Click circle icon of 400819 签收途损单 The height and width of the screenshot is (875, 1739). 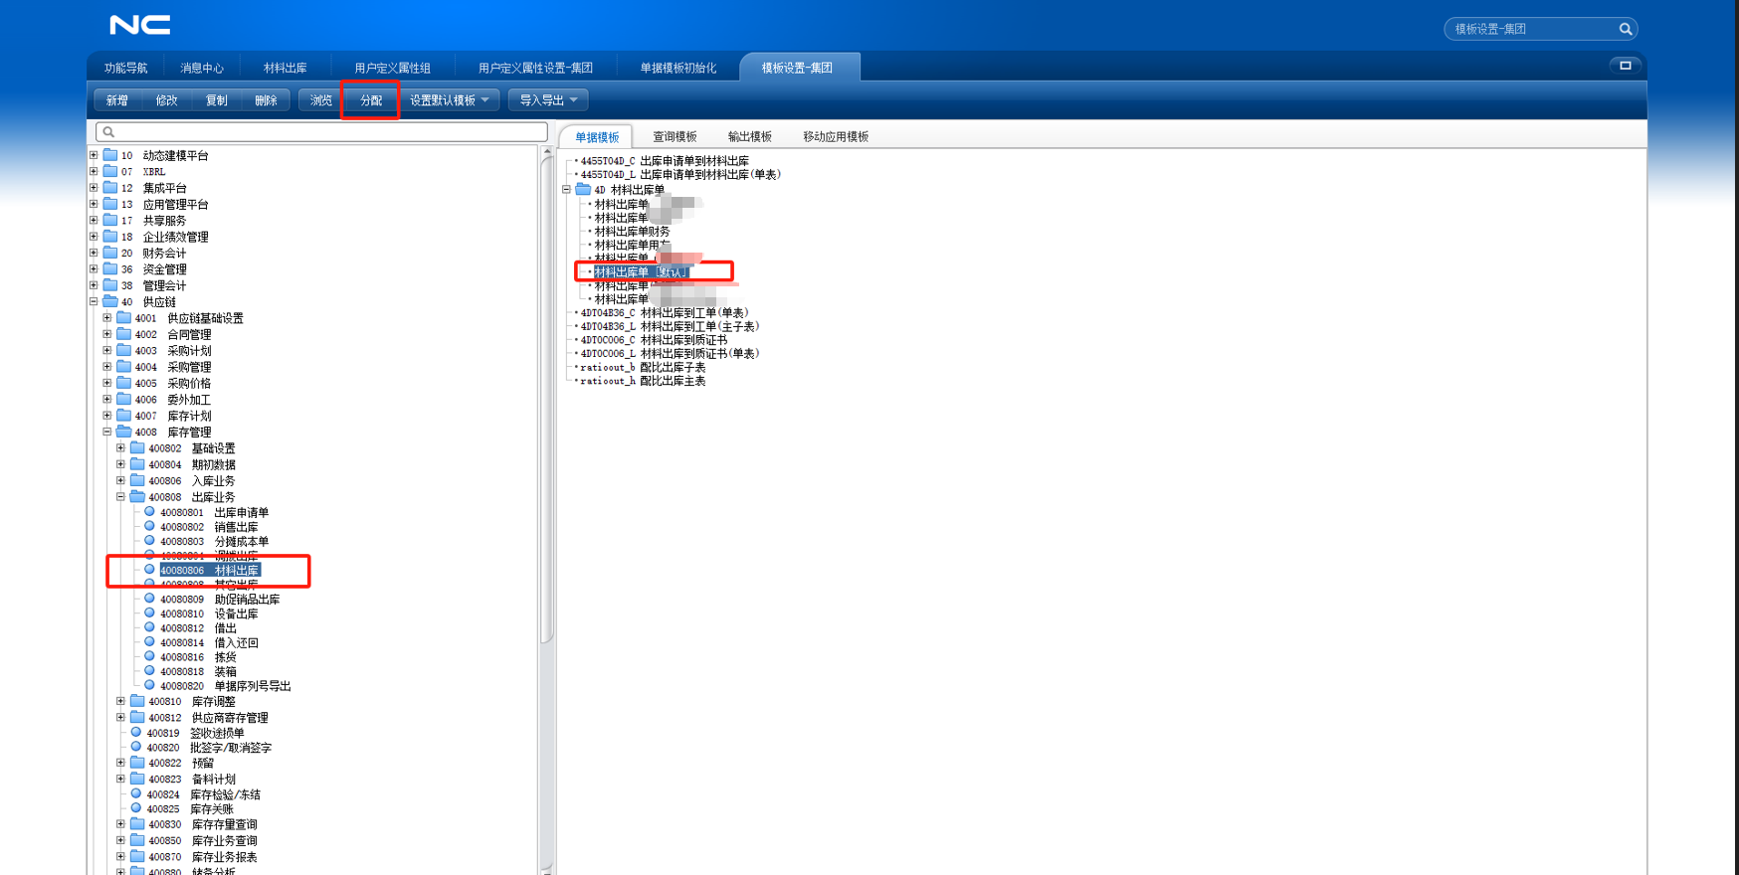[136, 733]
